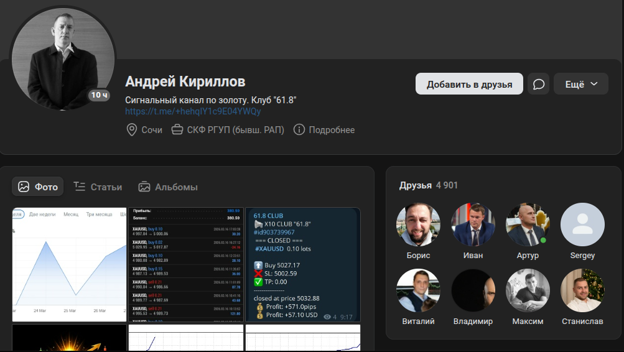This screenshot has width=624, height=352.
Task: Open the t.me telegram link
Action: click(x=193, y=111)
